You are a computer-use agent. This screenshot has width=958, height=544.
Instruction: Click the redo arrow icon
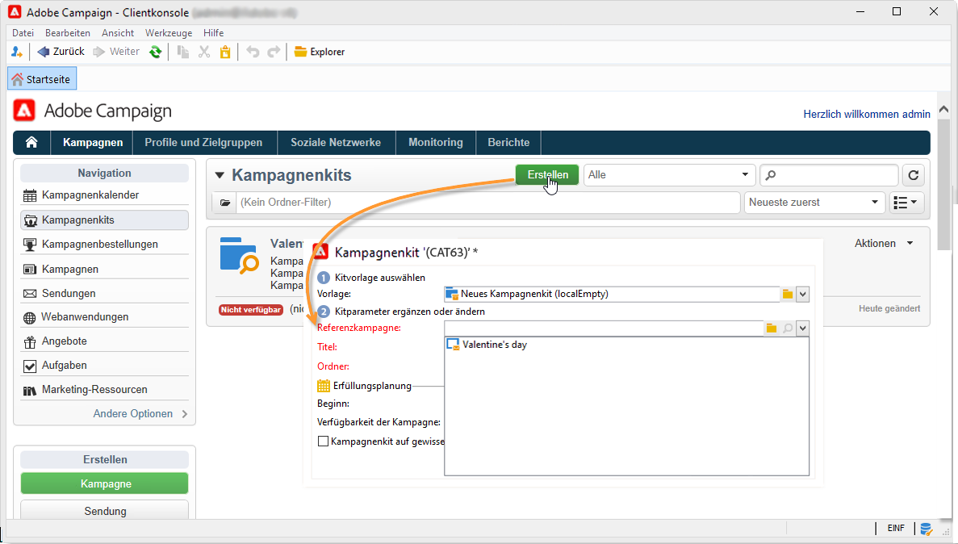274,52
